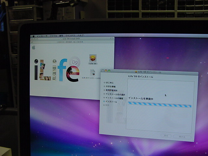
Task: Open the ファイル menu
Action: click(x=53, y=36)
